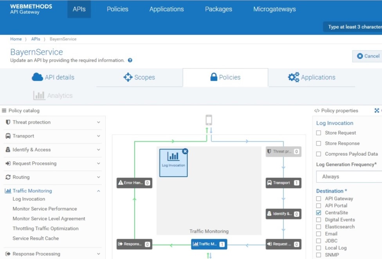Viewport: 382px width, 259px height.
Task: Click the Policy catalog hamburger icon
Action: (x=4, y=110)
